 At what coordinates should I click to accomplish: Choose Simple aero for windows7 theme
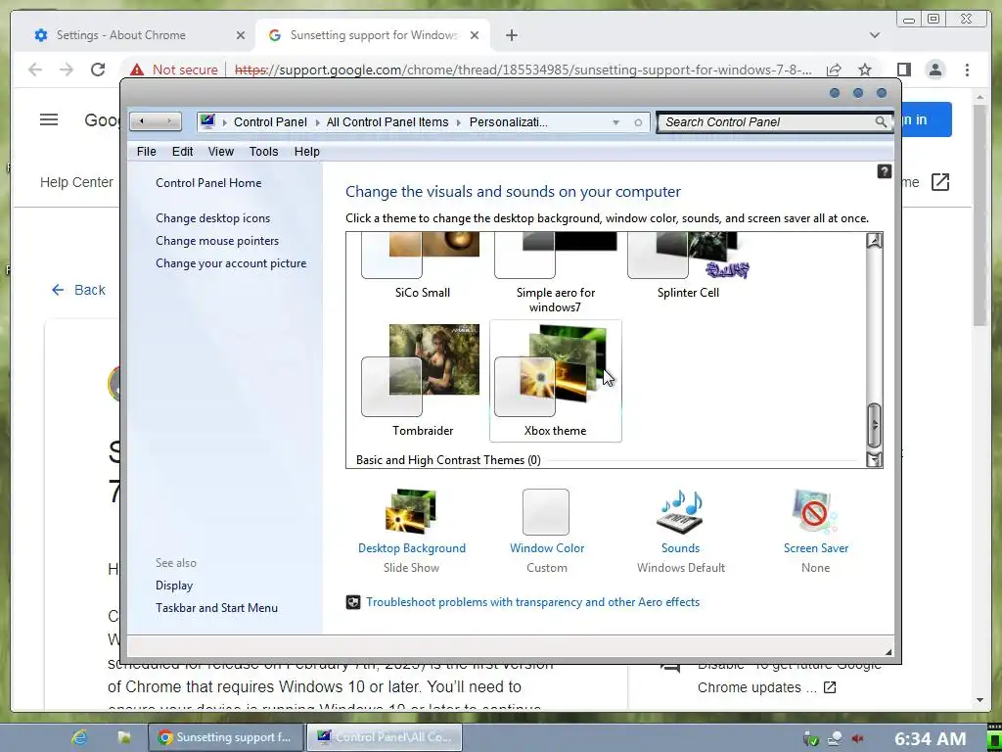tap(555, 273)
